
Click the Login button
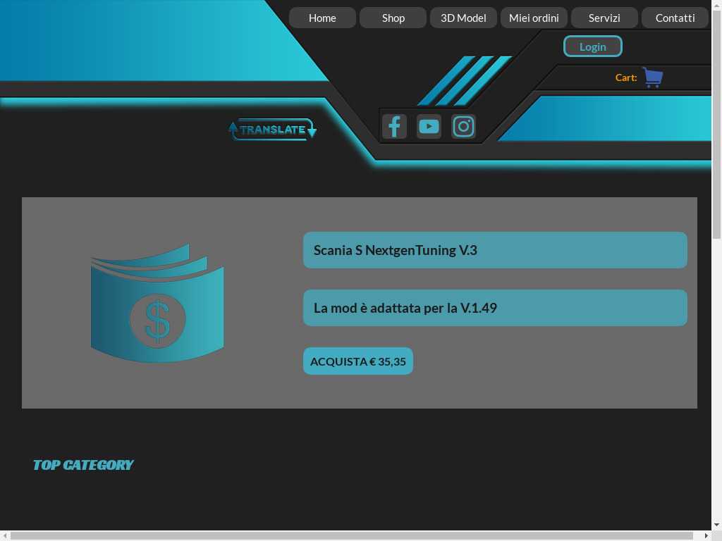(592, 46)
